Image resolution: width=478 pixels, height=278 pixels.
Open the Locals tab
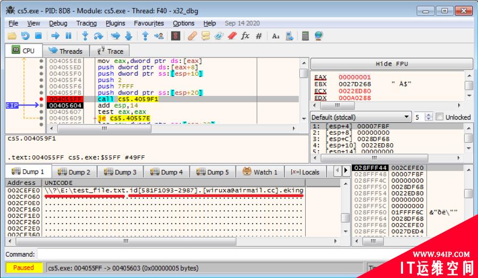pos(305,172)
